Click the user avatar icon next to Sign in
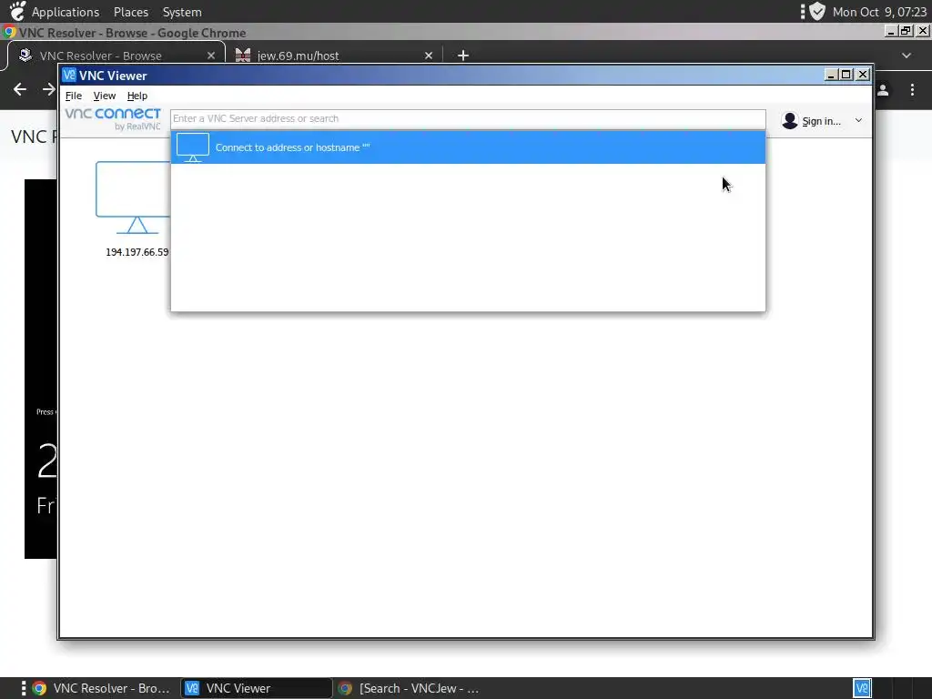Image resolution: width=932 pixels, height=699 pixels. [x=789, y=121]
